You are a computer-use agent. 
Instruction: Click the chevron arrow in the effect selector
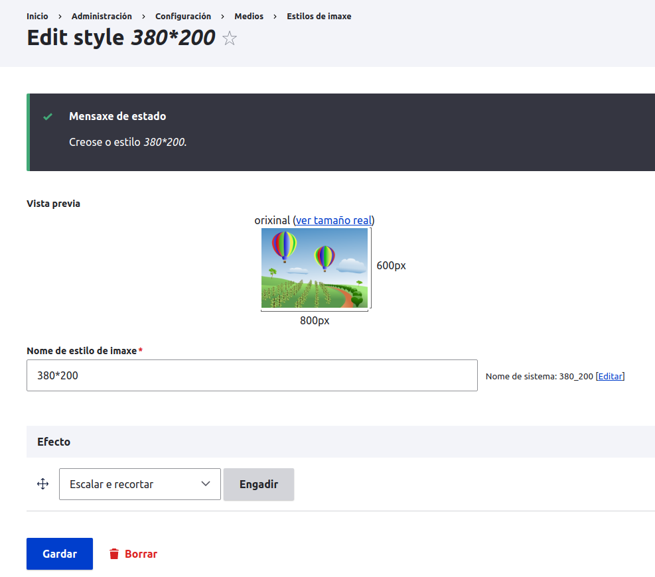point(206,484)
